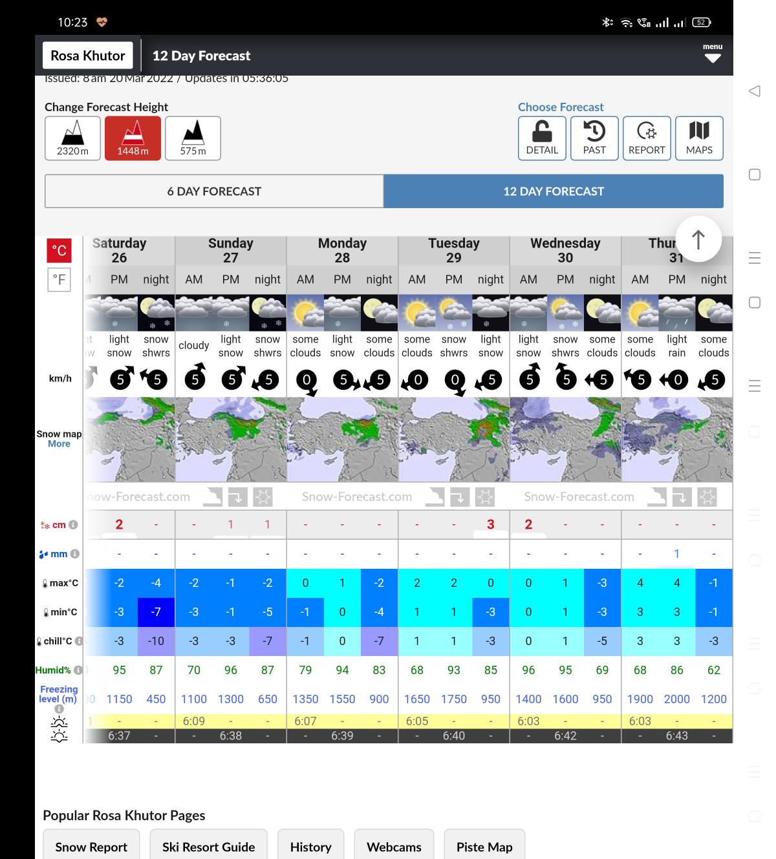Screen dimensions: 776x859
Task: Tap Saturday night chill value -10
Action: coord(156,641)
